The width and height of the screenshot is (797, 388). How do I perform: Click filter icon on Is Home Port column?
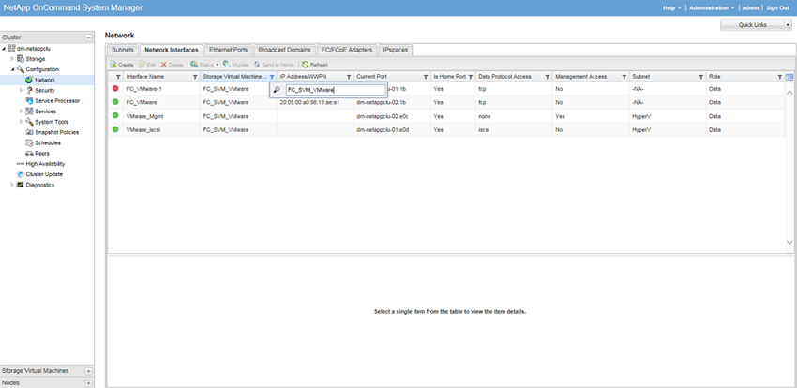pyautogui.click(x=471, y=77)
